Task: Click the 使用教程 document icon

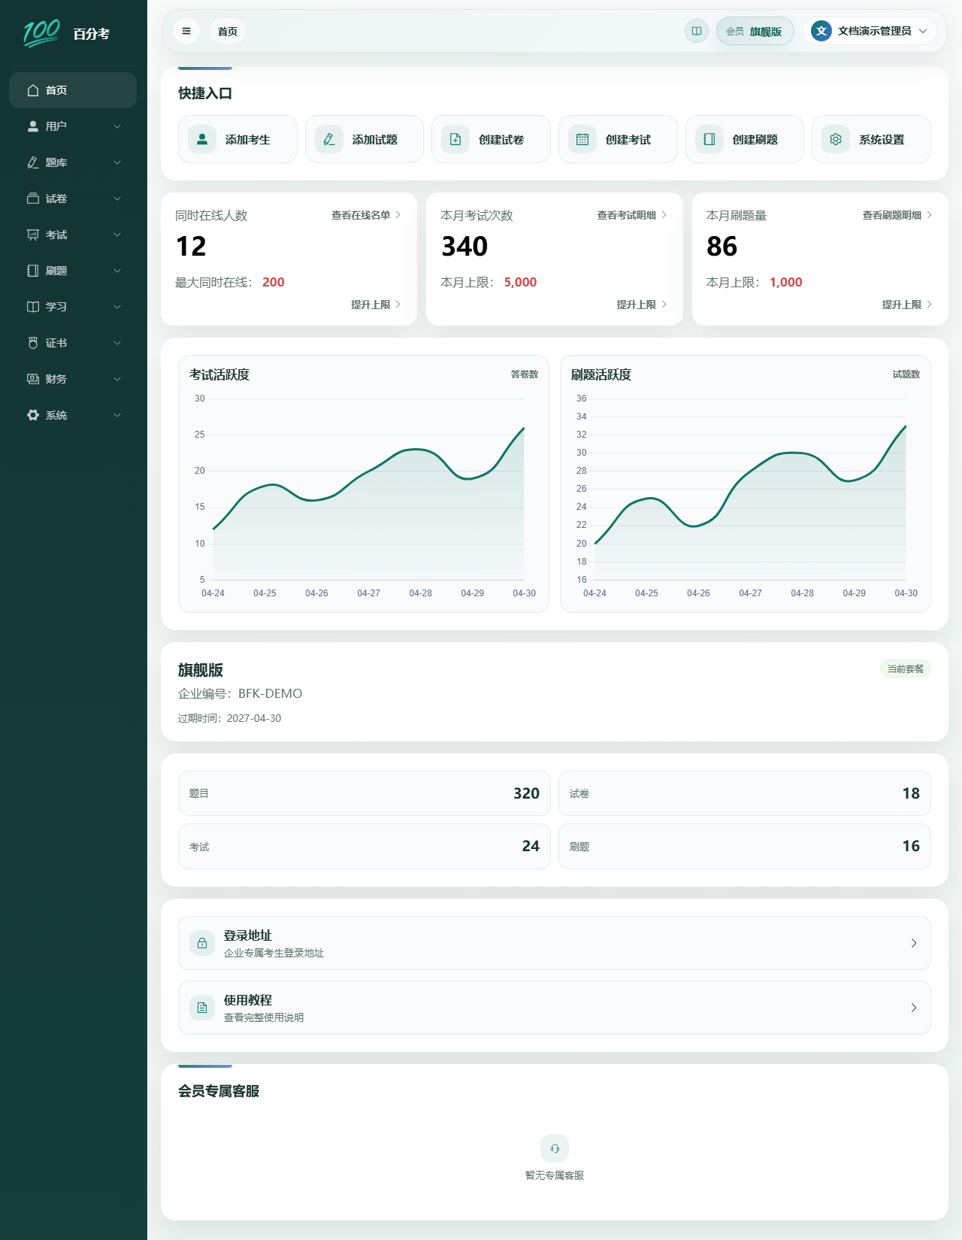Action: tap(202, 1008)
